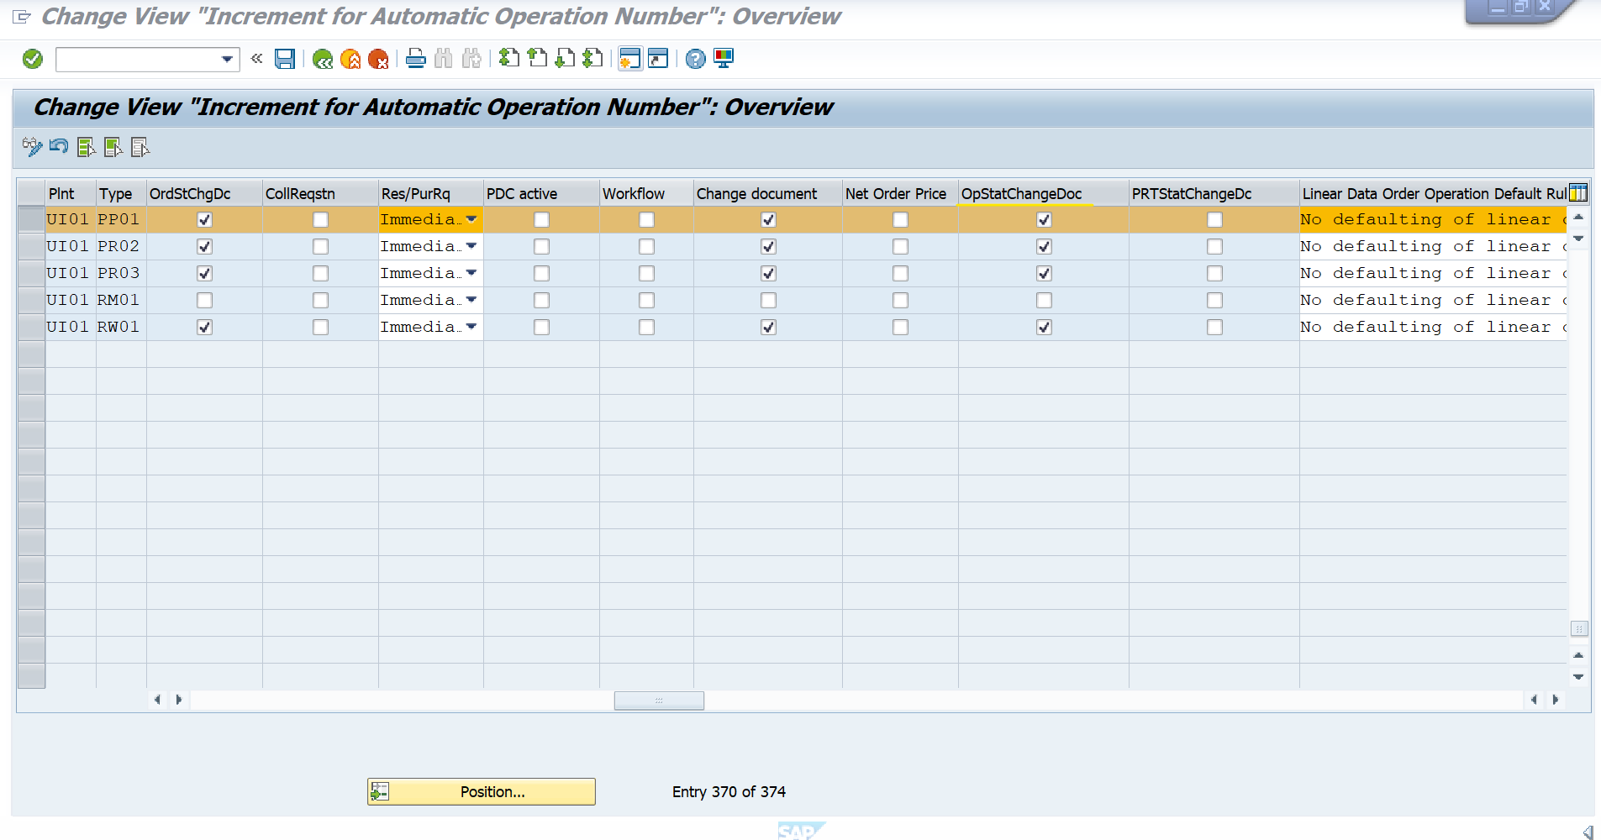Click the Customize Local Layout monitor icon
Screen dimensions: 1601x840
[723, 59]
